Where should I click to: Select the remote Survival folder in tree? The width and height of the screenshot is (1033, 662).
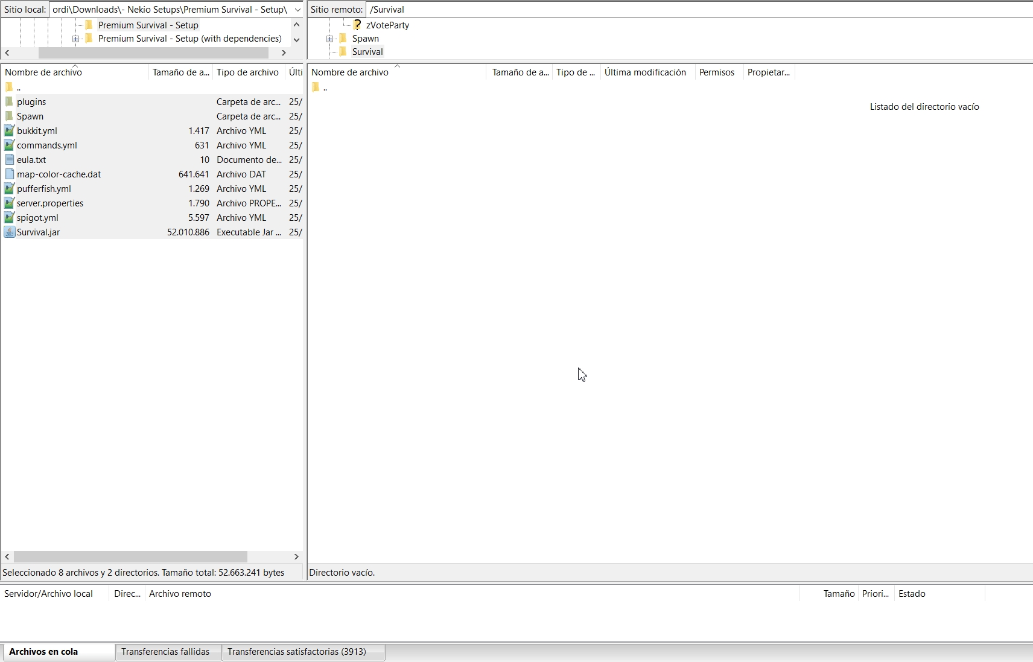367,52
